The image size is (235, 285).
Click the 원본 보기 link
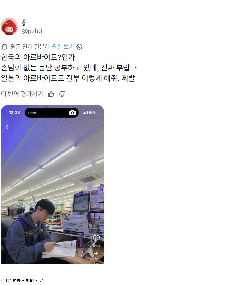click(63, 47)
